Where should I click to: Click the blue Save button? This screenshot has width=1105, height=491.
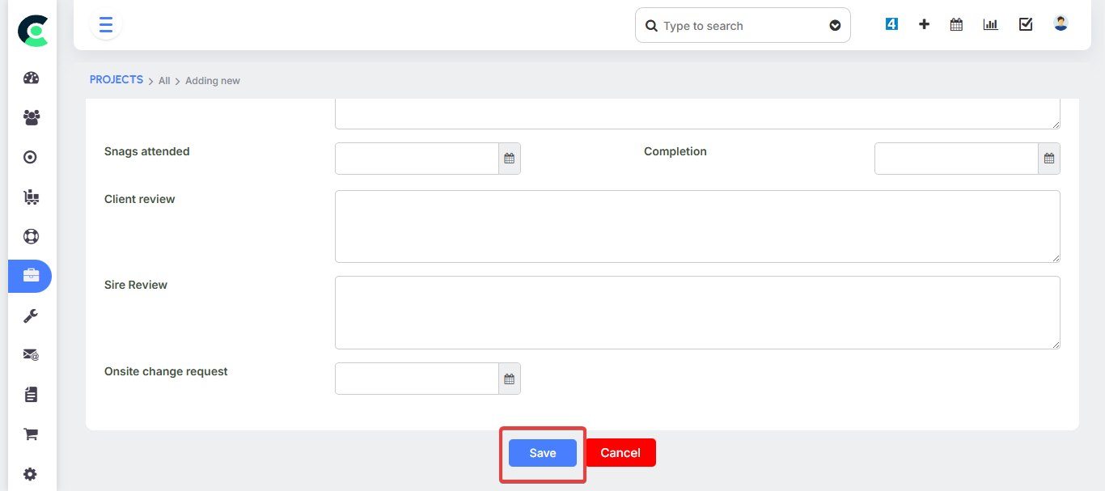coord(542,453)
